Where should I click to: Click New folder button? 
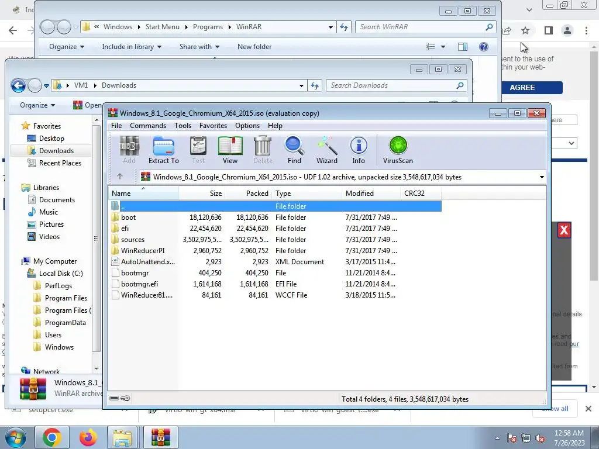point(254,47)
